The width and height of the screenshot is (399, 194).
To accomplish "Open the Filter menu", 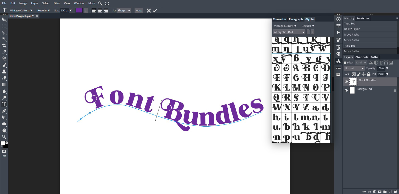I will [57, 3].
